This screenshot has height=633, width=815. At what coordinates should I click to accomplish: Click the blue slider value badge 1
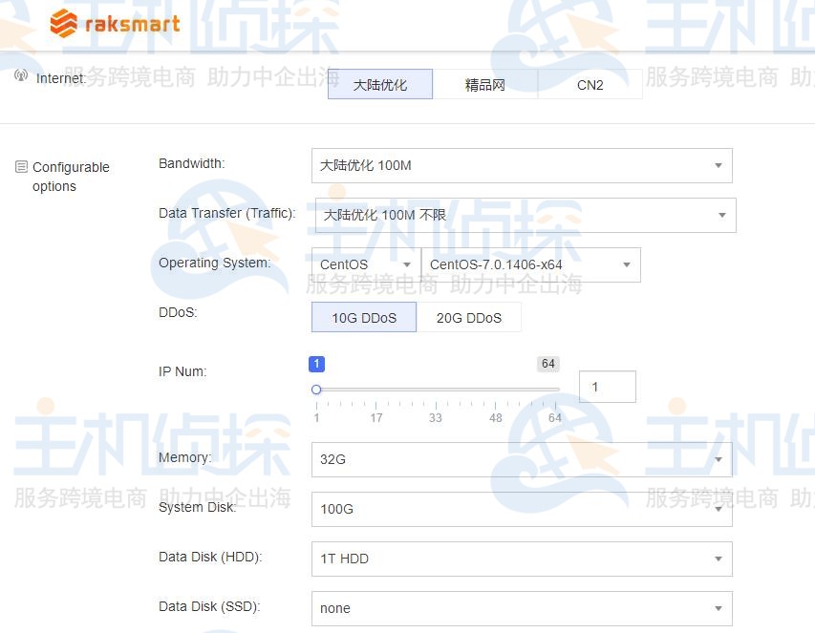316,364
